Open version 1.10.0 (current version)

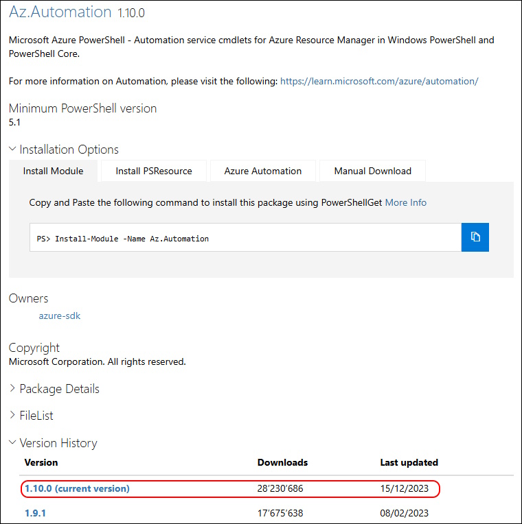coord(77,488)
